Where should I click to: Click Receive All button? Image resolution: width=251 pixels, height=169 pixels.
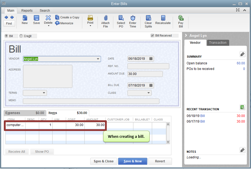pyautogui.click(x=17, y=151)
